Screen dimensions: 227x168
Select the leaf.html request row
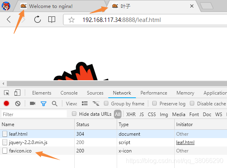[x=113, y=134]
